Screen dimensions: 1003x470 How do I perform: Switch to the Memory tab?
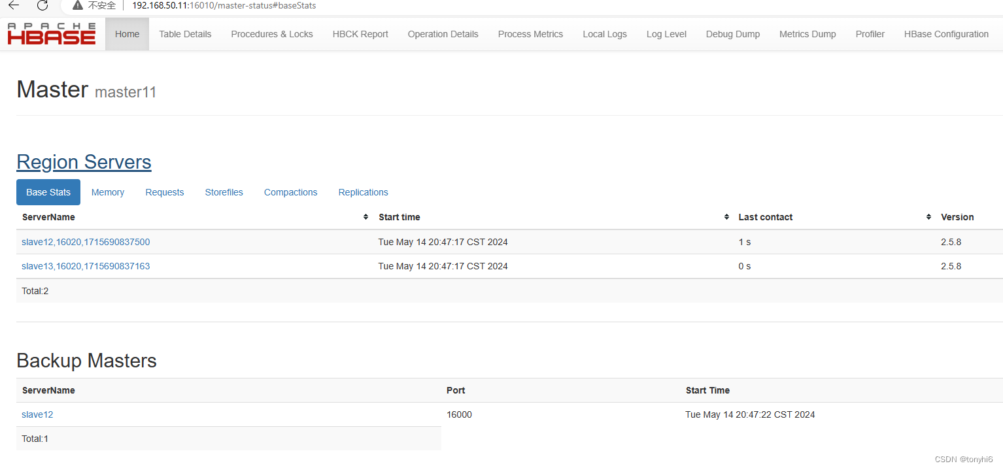click(x=107, y=192)
